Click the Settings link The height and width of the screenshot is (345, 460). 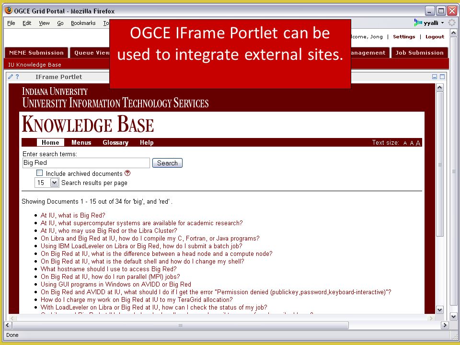coord(404,37)
